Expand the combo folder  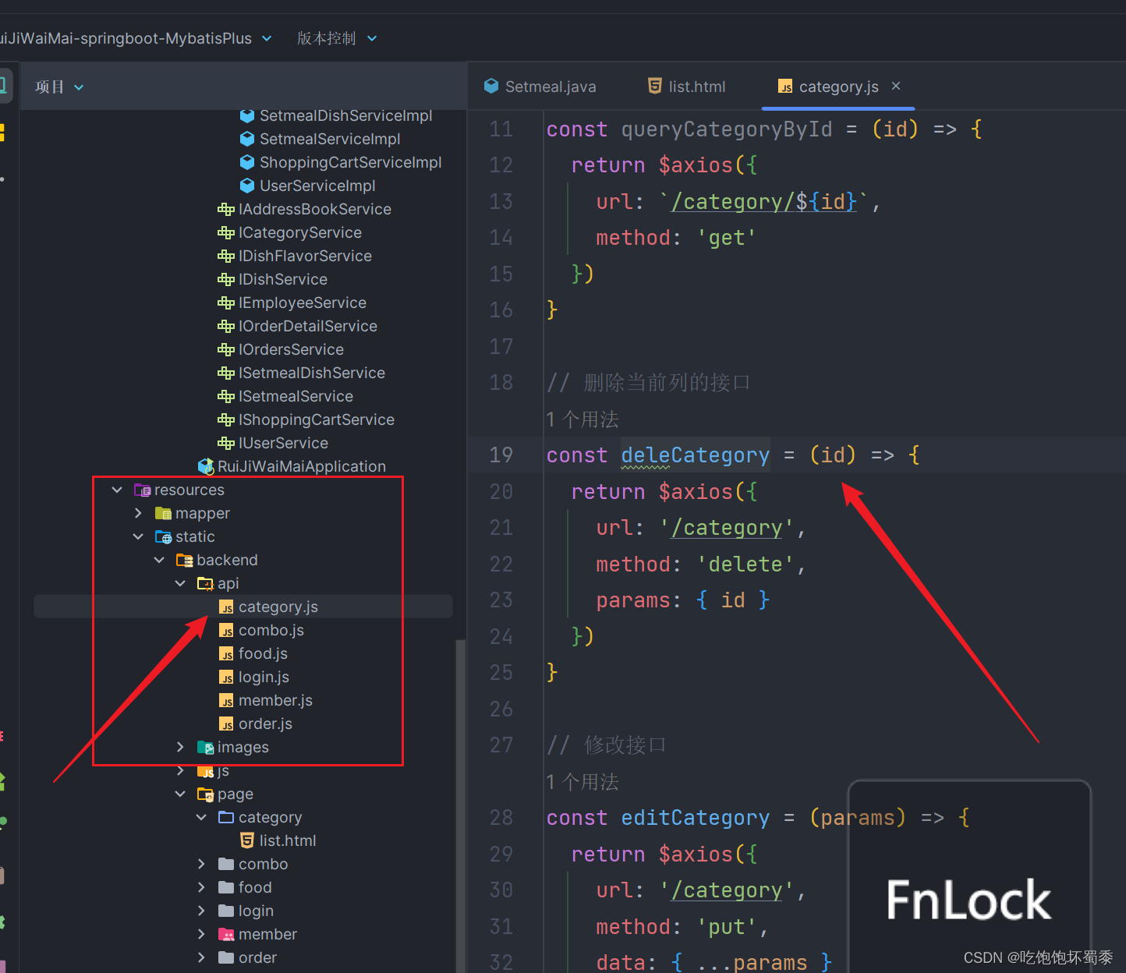click(201, 864)
